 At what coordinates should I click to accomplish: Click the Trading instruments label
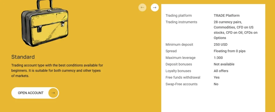click(181, 22)
